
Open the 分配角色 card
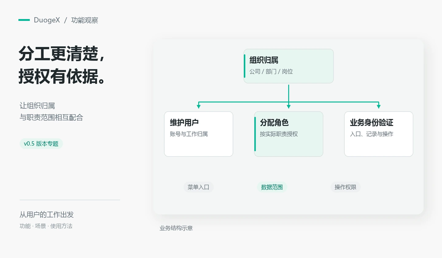[x=289, y=134]
